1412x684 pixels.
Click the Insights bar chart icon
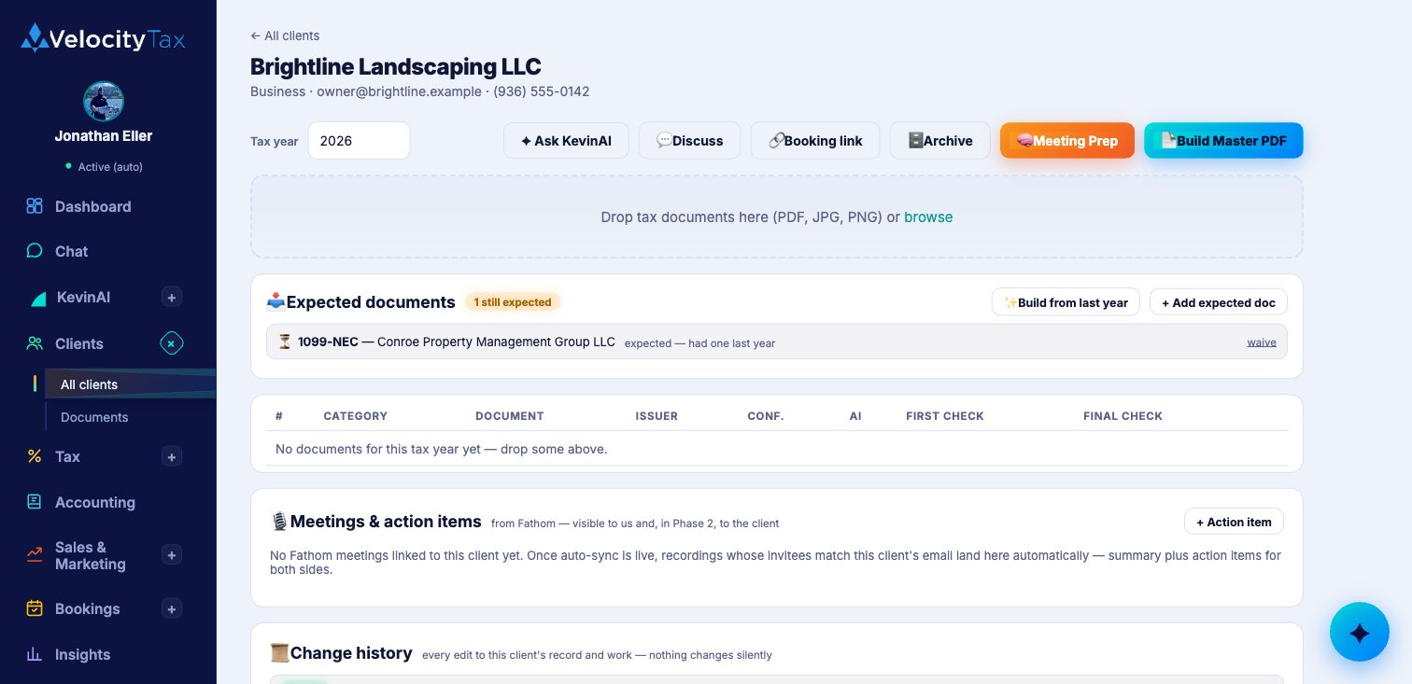[x=35, y=654]
